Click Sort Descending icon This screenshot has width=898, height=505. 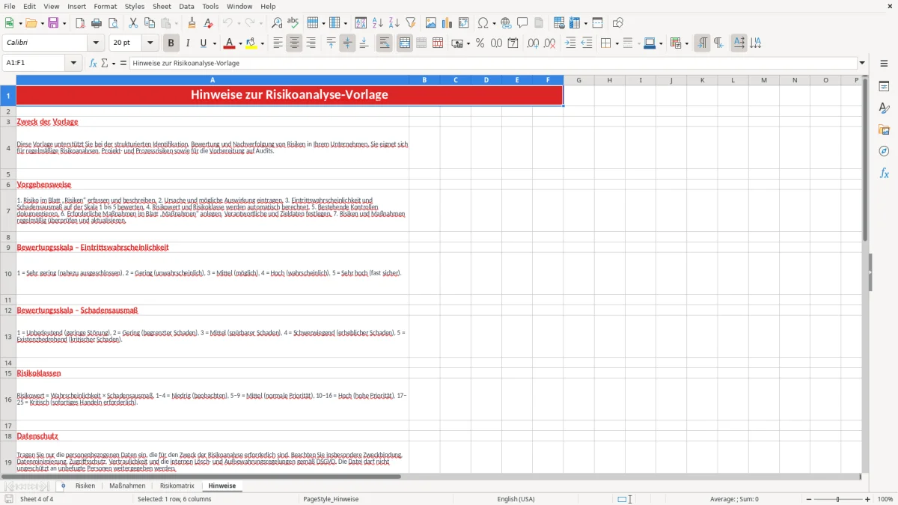(394, 23)
